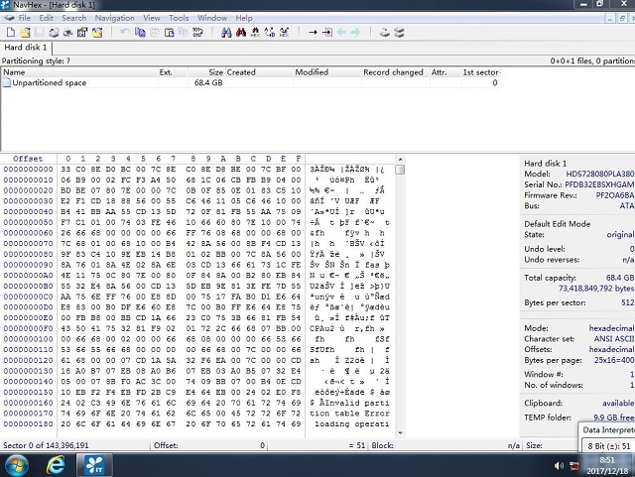
Task: Click the forward navigation arrow icon
Action: (x=355, y=33)
